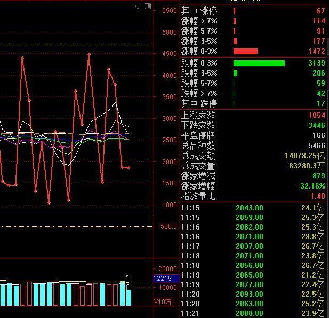Click the 2500 price axis label

coord(170,140)
